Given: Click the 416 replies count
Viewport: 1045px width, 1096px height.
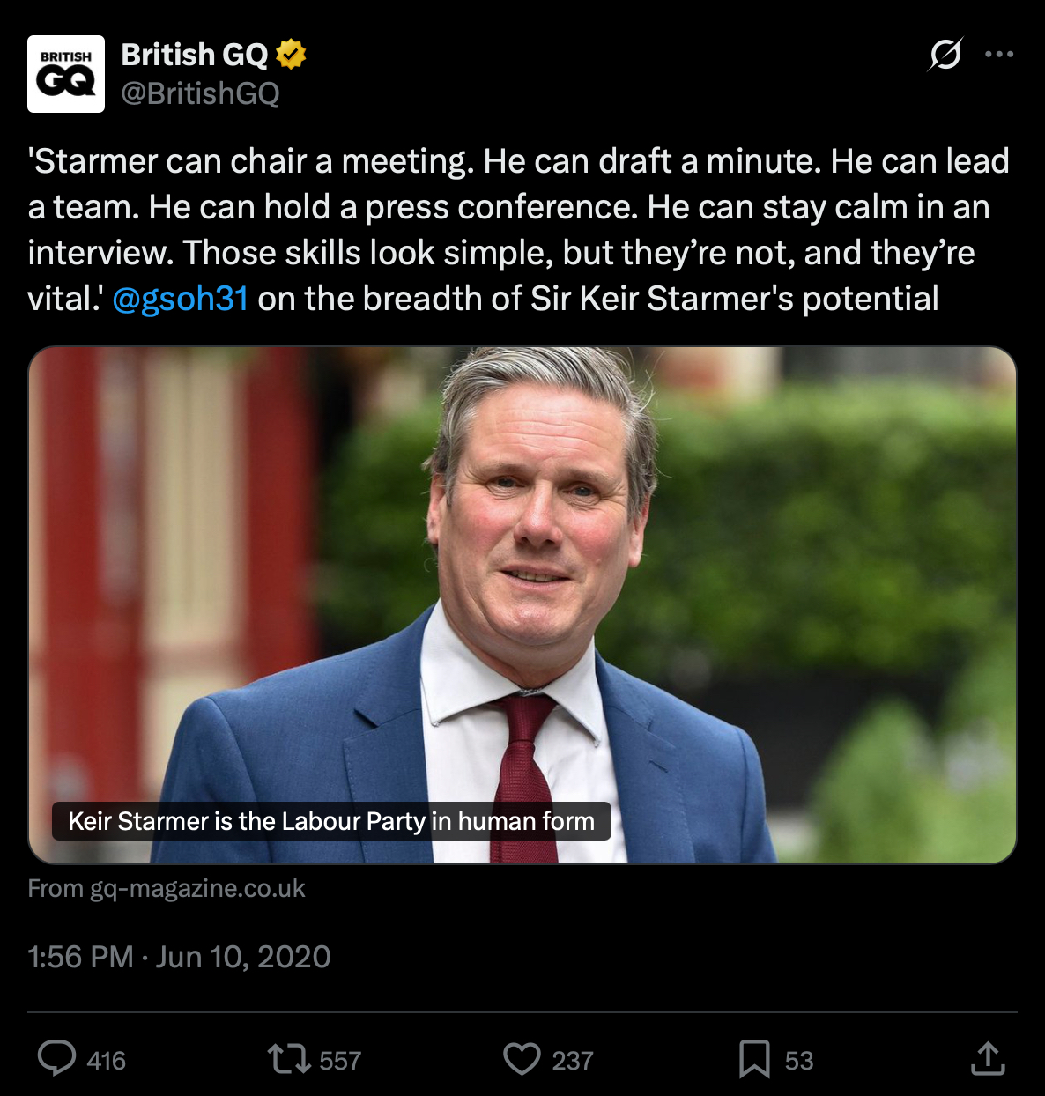Looking at the screenshot, I should click(x=107, y=1060).
